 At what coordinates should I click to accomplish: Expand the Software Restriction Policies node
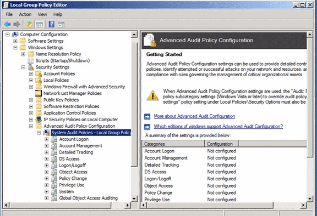point(31,106)
